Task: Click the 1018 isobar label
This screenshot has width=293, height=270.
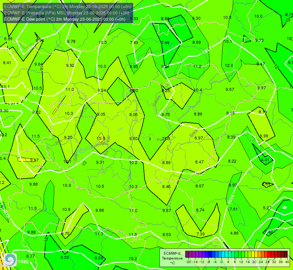Action: (x=12, y=103)
